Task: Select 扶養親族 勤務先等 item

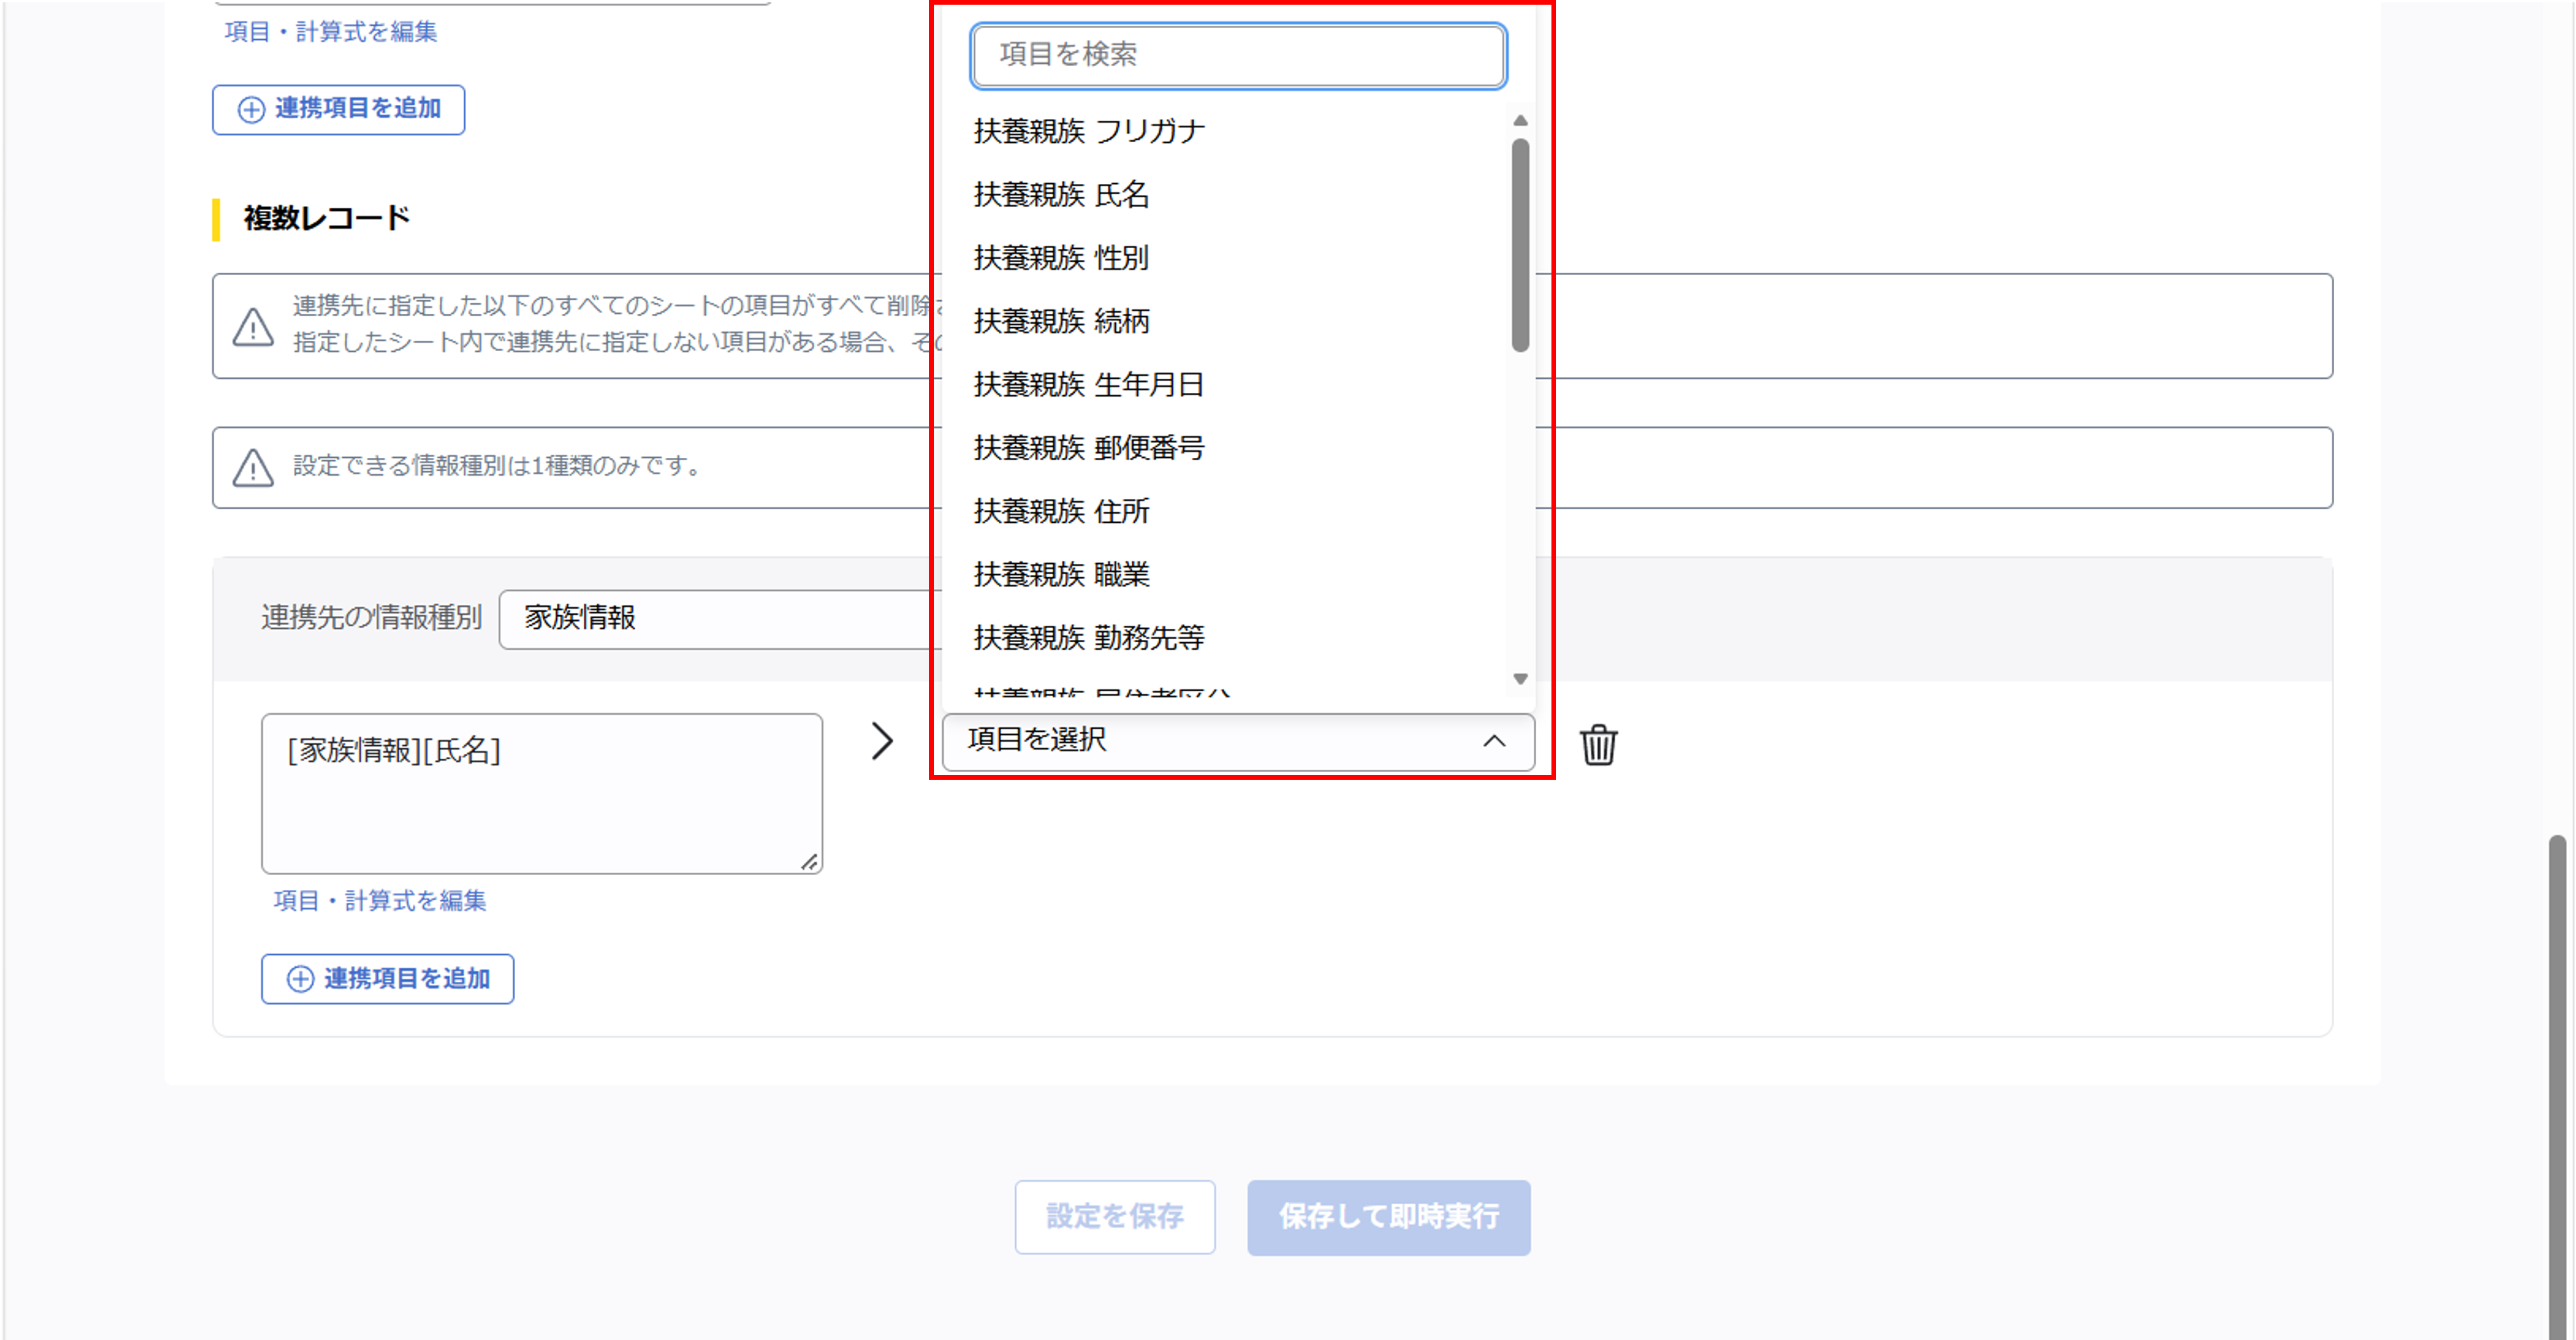Action: [x=1089, y=638]
